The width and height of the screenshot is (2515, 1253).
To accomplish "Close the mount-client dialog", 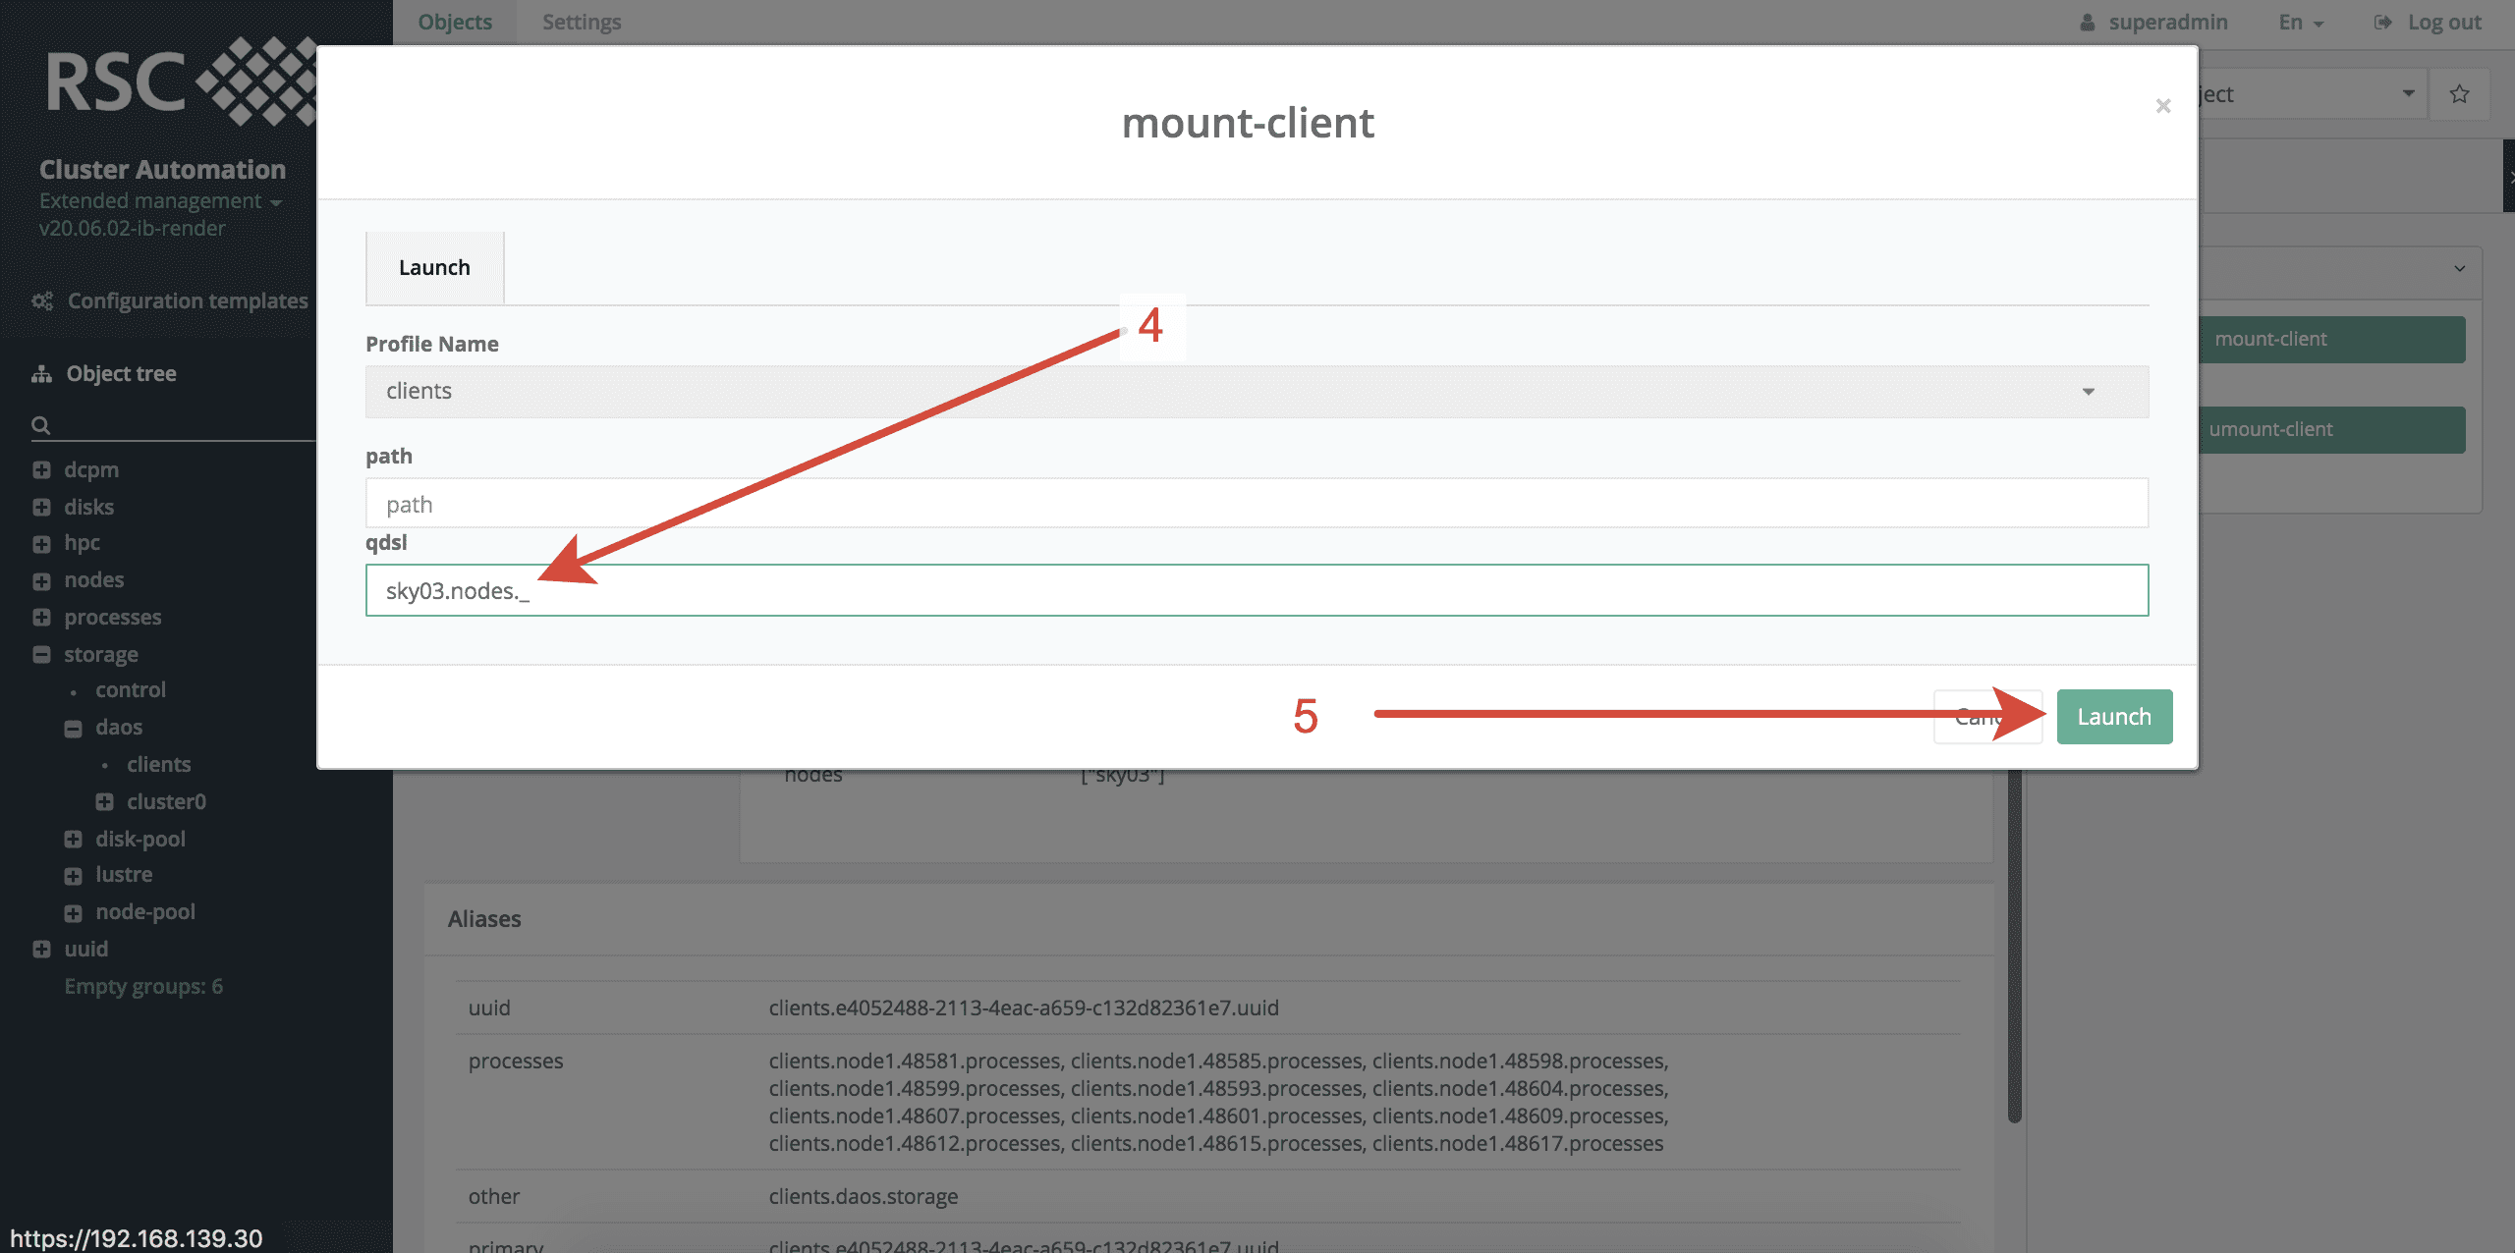I will click(2162, 106).
